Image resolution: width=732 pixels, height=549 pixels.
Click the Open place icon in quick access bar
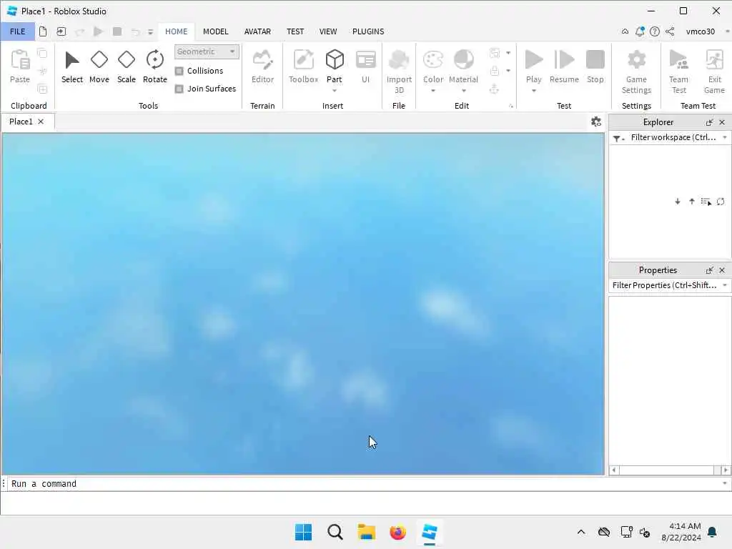click(x=61, y=31)
